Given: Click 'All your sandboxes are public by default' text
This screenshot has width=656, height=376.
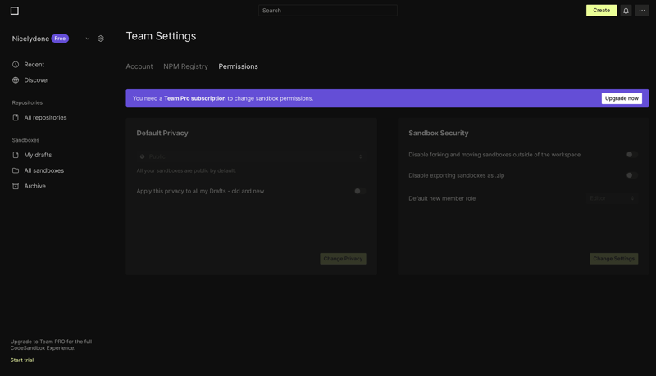Looking at the screenshot, I should pos(186,170).
